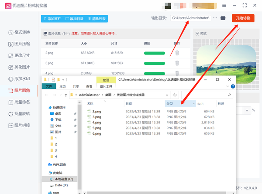Select the 6.png file in Explorer
Screen dimensions: 262x194
(x=97, y=133)
